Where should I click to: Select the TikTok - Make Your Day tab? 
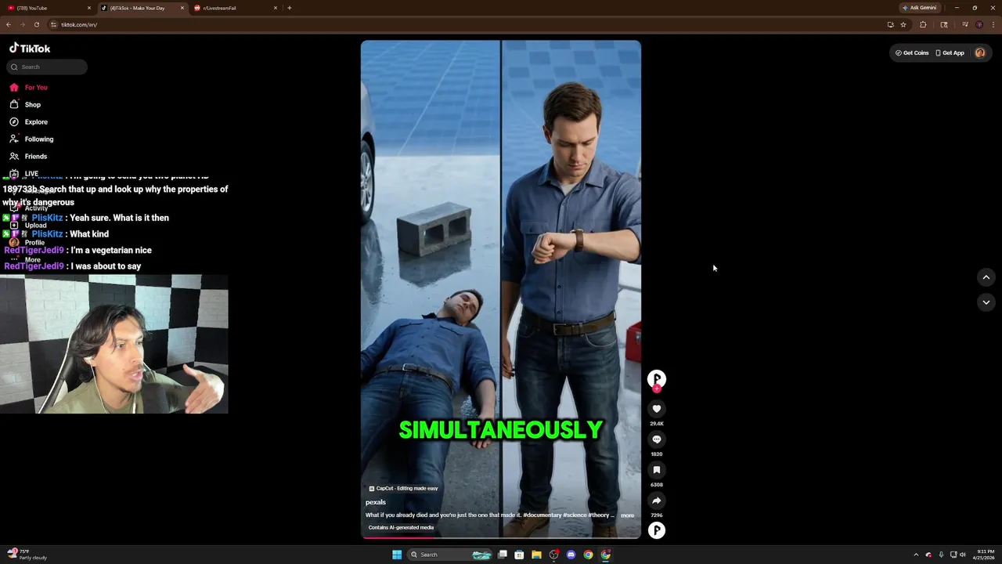[142, 8]
